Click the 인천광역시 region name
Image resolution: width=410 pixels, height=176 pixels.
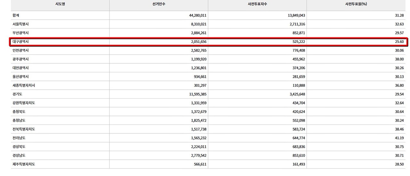point(21,51)
